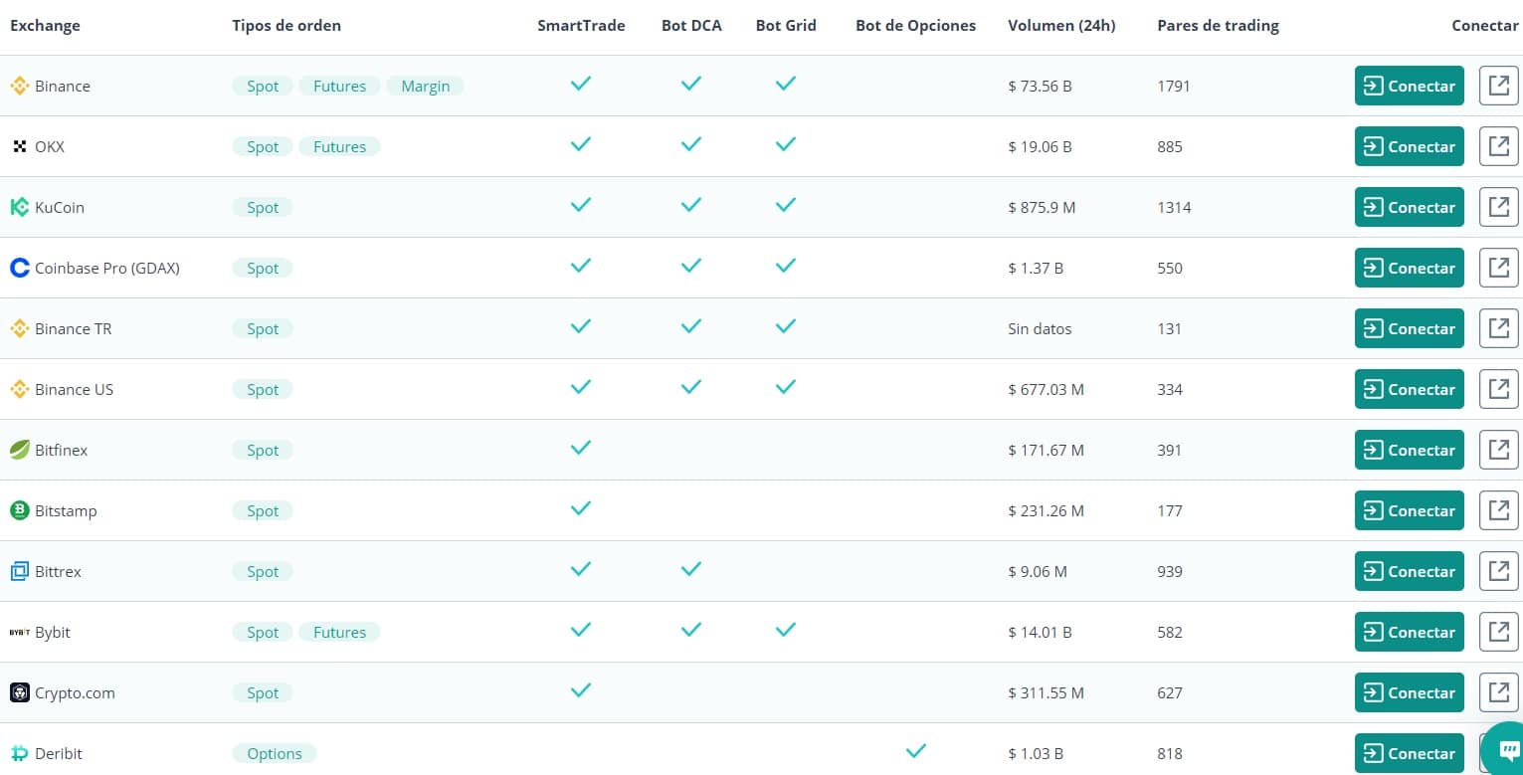This screenshot has width=1523, height=775.
Task: Click the Bot DCA column header
Action: click(691, 25)
